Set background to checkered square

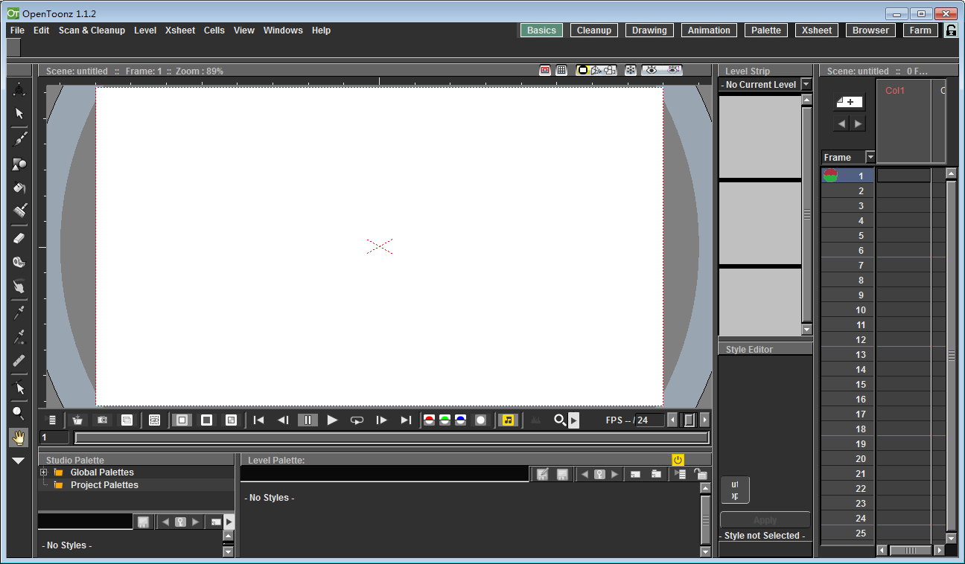coord(231,420)
